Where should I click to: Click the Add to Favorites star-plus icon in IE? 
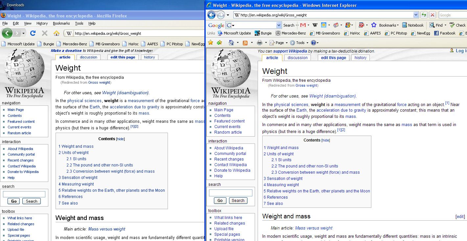[219, 43]
